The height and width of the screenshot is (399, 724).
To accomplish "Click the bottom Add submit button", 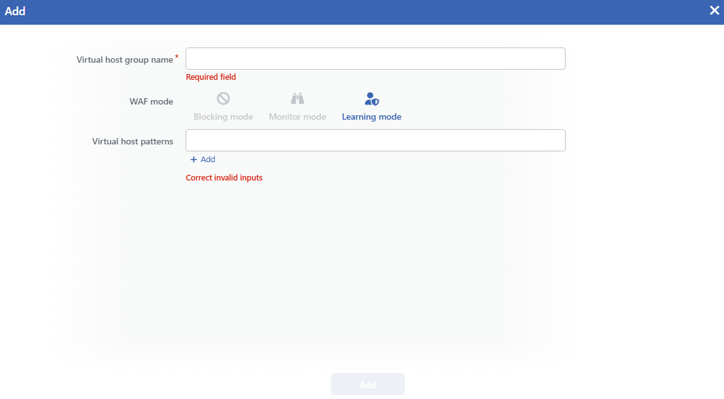I will pos(367,384).
